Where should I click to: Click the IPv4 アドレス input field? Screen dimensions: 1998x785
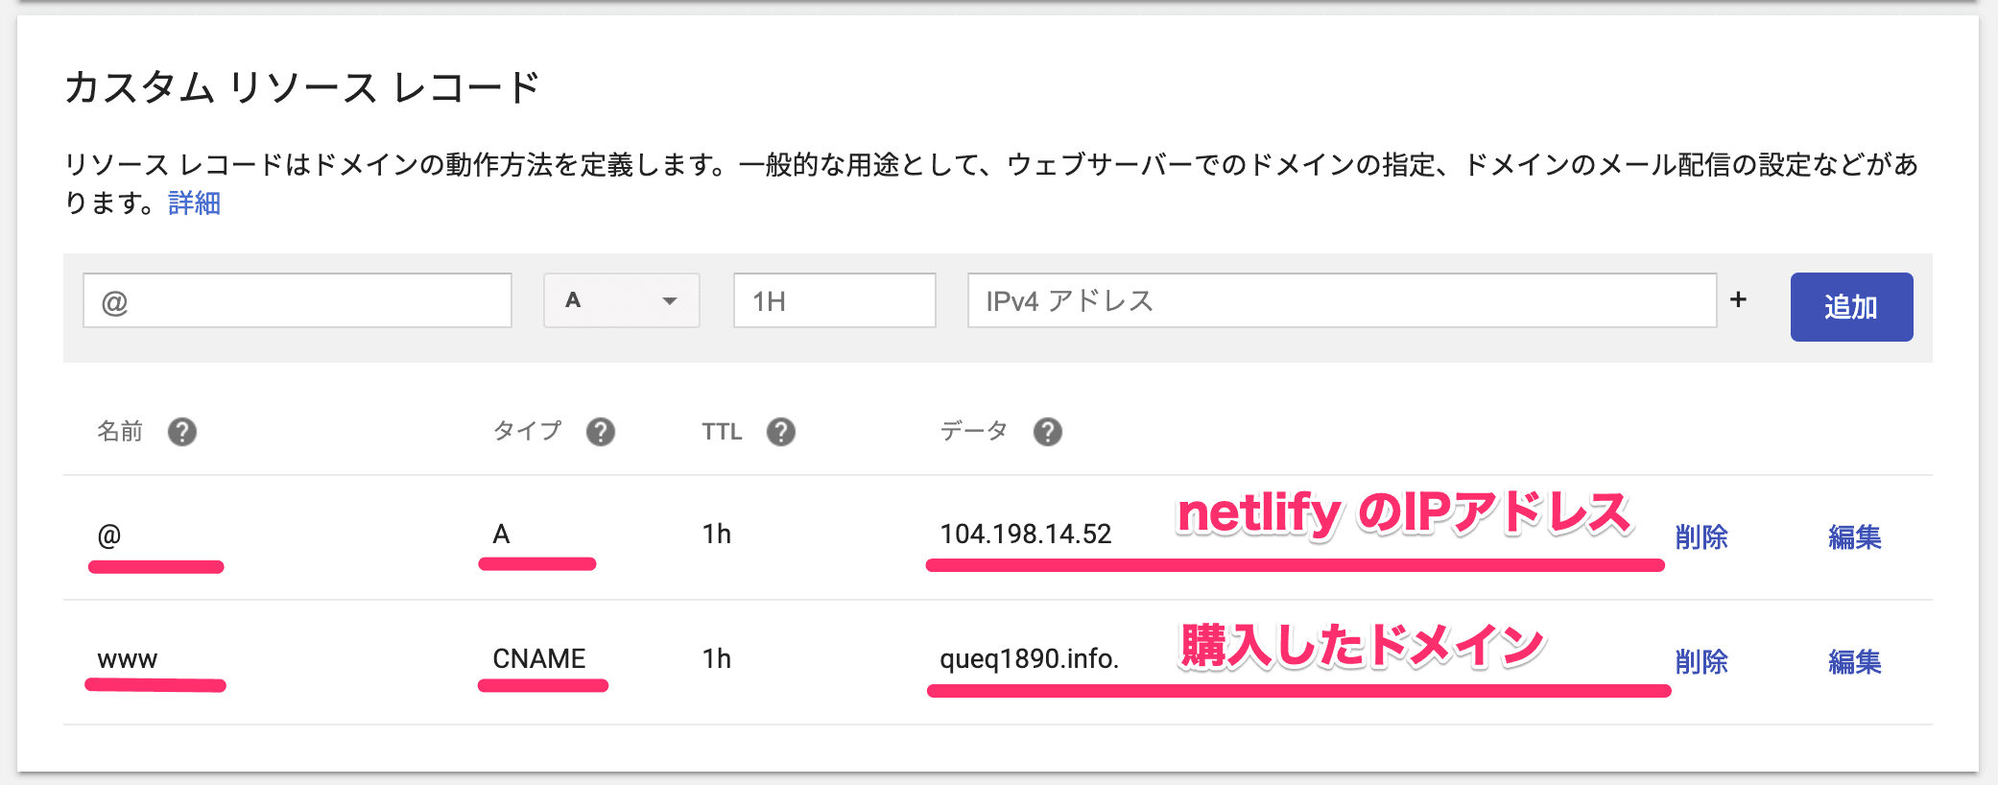[x=1341, y=300]
